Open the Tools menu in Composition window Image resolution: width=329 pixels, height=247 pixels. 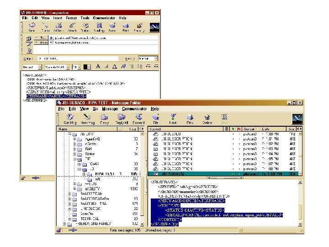click(x=85, y=18)
